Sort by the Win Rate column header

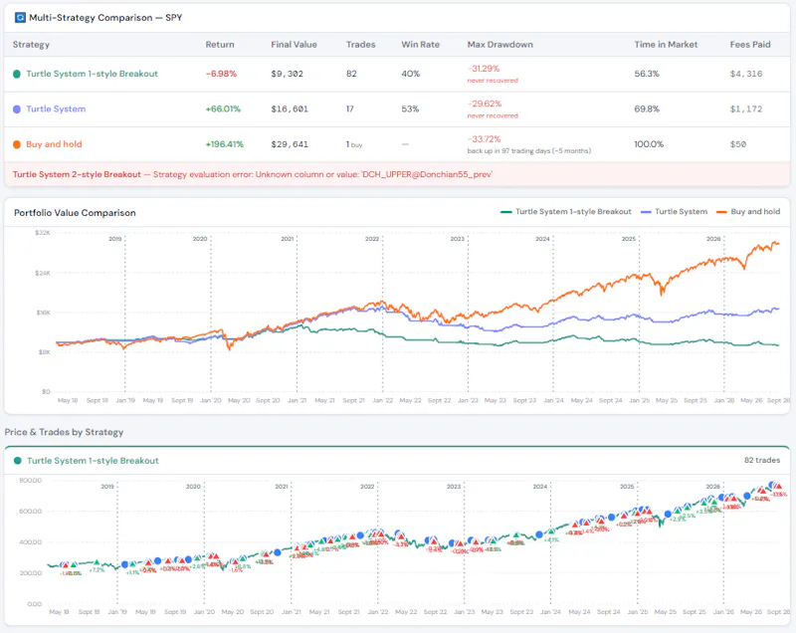pyautogui.click(x=420, y=44)
